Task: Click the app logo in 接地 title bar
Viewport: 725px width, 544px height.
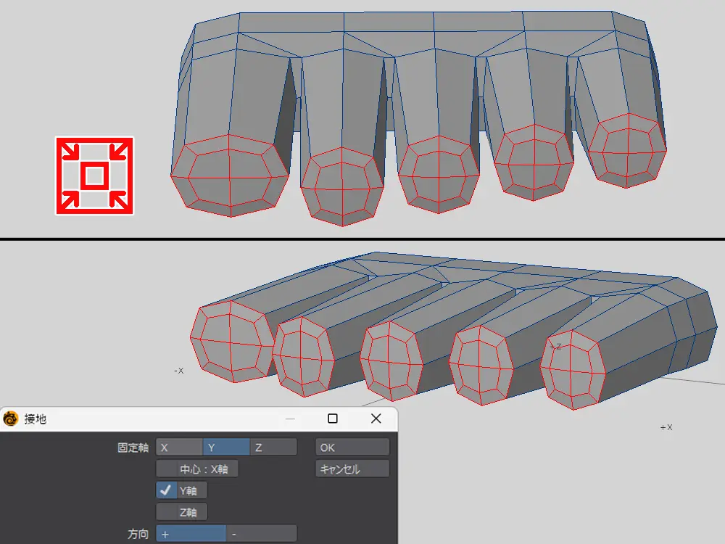Action: (x=11, y=419)
